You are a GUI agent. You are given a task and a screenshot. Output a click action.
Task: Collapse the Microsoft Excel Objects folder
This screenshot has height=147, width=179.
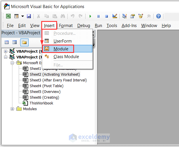tap(12, 63)
